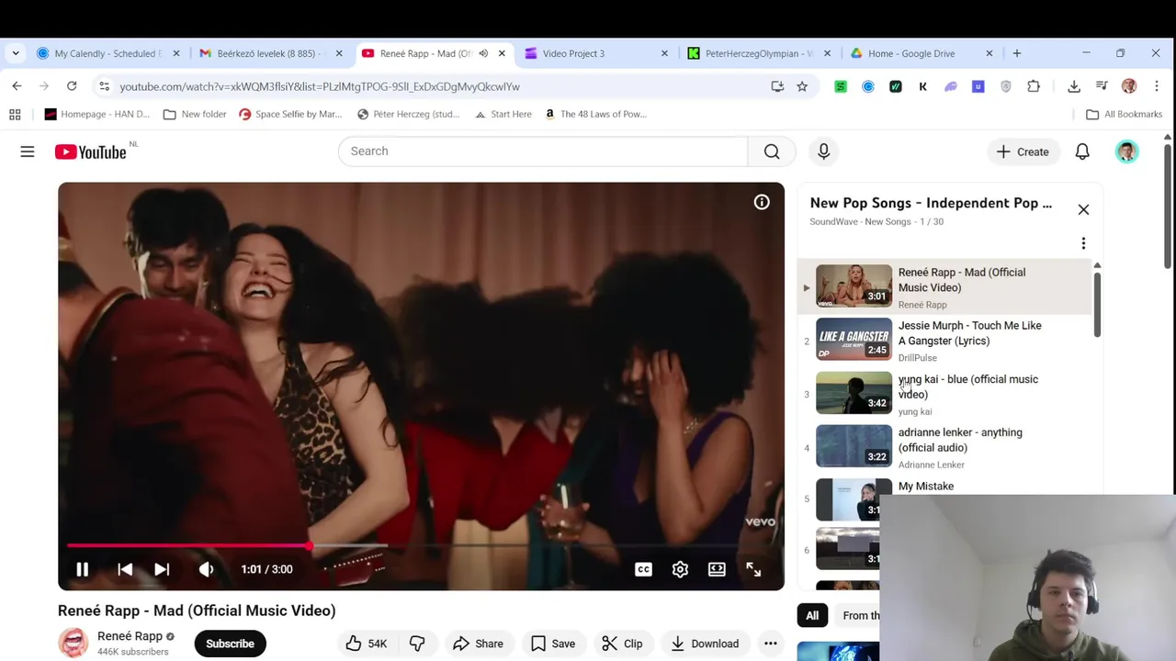1176x661 pixels.
Task: Switch to My Calendly browser tab
Action: pos(108,53)
